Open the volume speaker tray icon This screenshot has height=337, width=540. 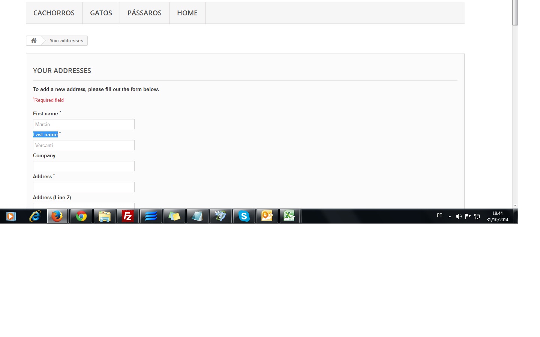click(x=459, y=216)
